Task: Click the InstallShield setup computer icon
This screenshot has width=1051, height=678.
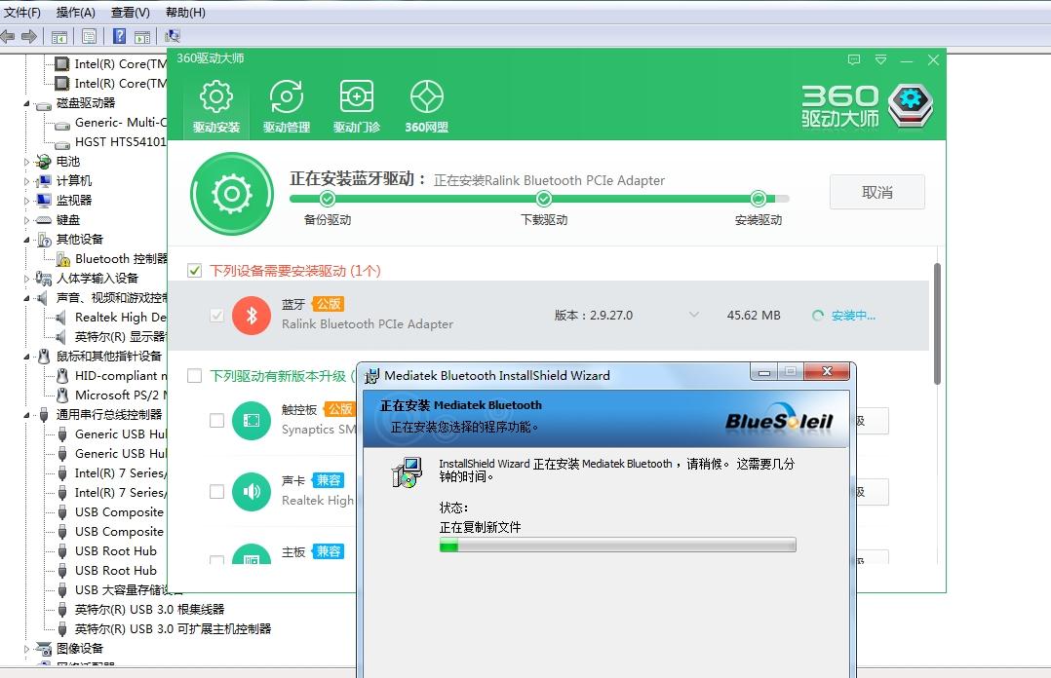Action: tap(407, 472)
